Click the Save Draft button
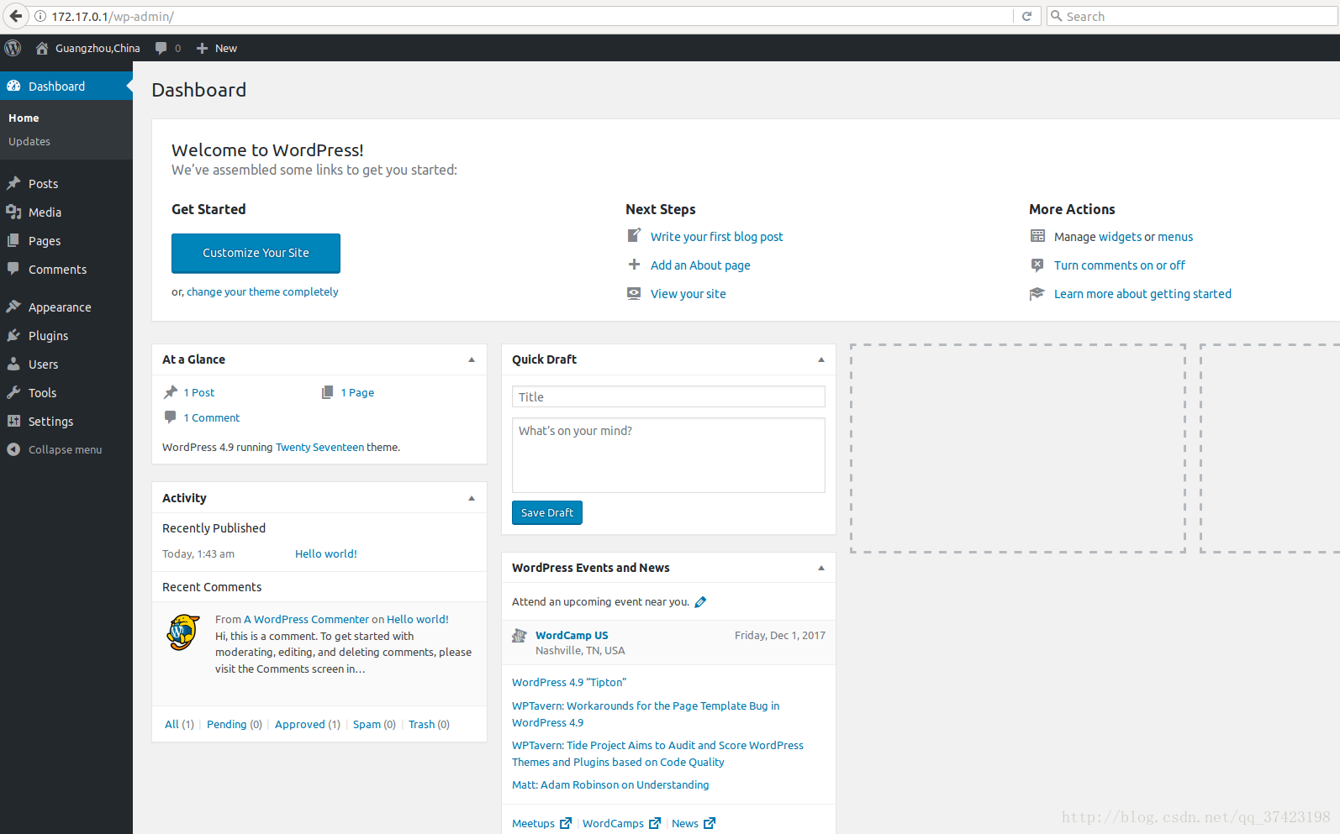1340x834 pixels. click(547, 512)
